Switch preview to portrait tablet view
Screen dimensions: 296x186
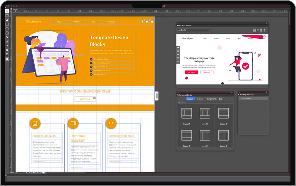[x=261, y=30]
